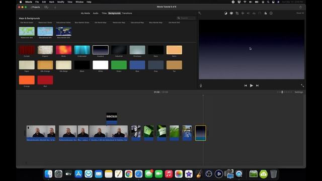Open the File menu
322x181 pixels.
pyautogui.click(x=37, y=2)
